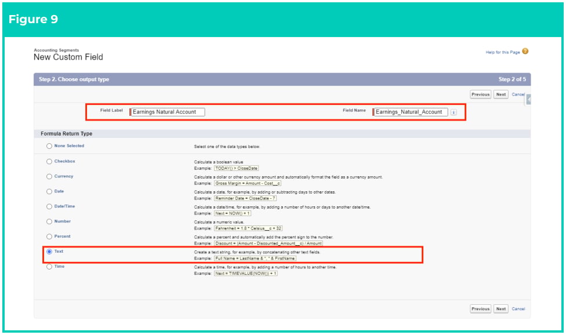Image resolution: width=566 pixels, height=335 pixels.
Task: Click the 'Calculate a numeric value.' description
Action: pos(219,222)
